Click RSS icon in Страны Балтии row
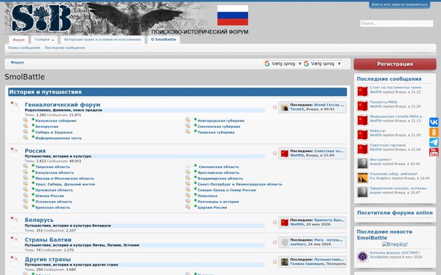This screenshot has height=275, width=441. coord(275,242)
